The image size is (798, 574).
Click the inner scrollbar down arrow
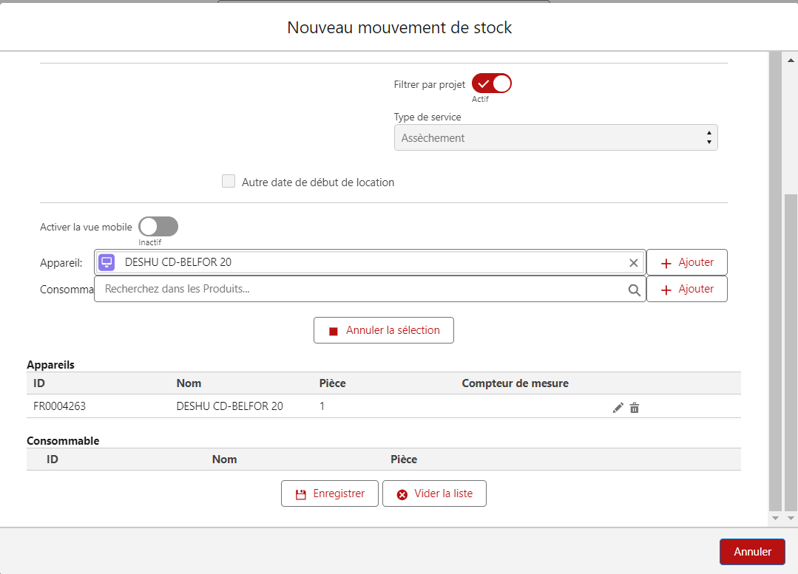[x=775, y=518]
